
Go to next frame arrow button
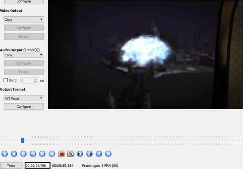tap(33, 154)
